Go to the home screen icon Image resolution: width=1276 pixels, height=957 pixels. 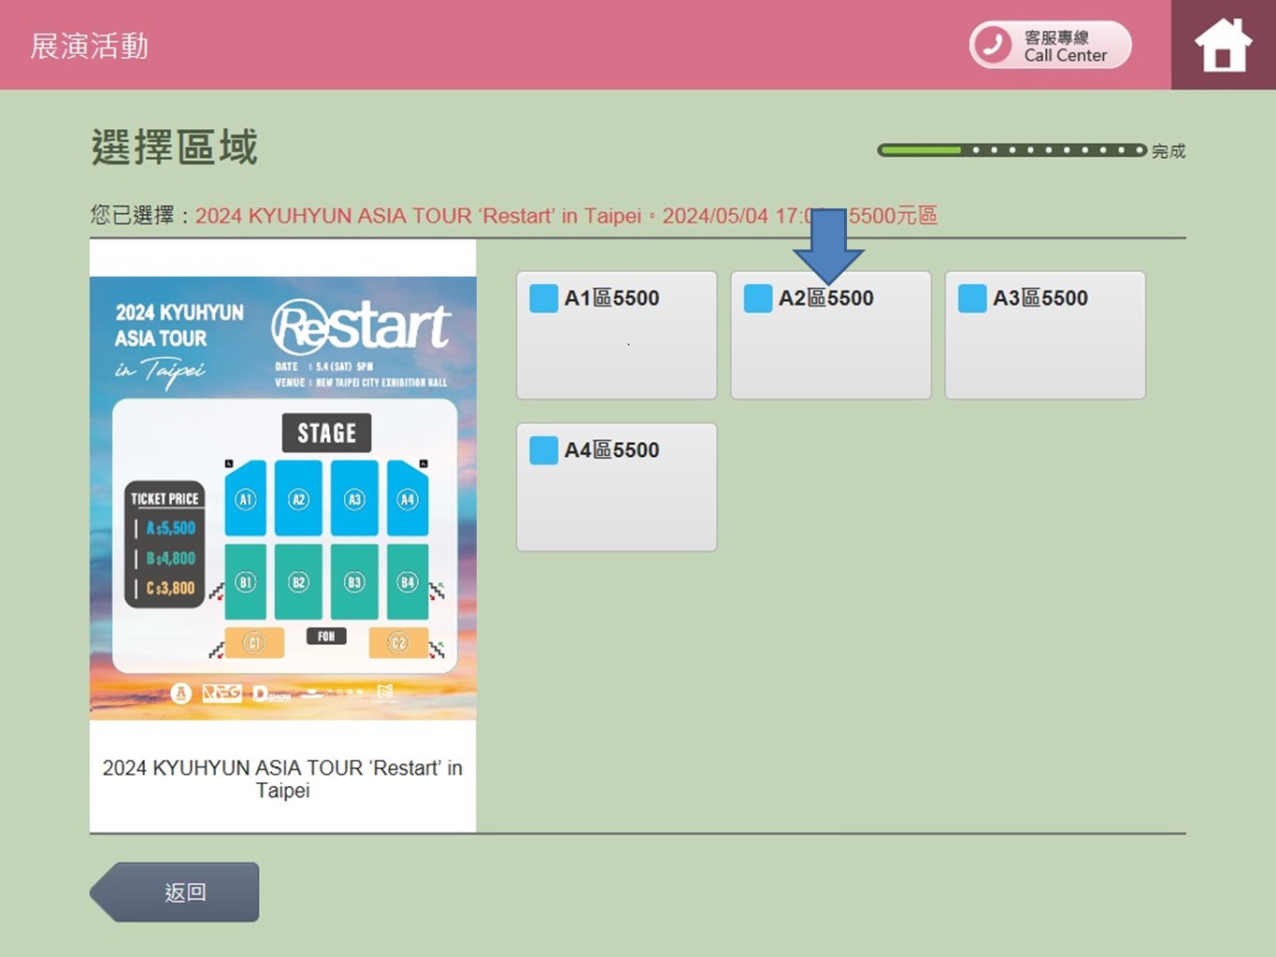pos(1223,45)
